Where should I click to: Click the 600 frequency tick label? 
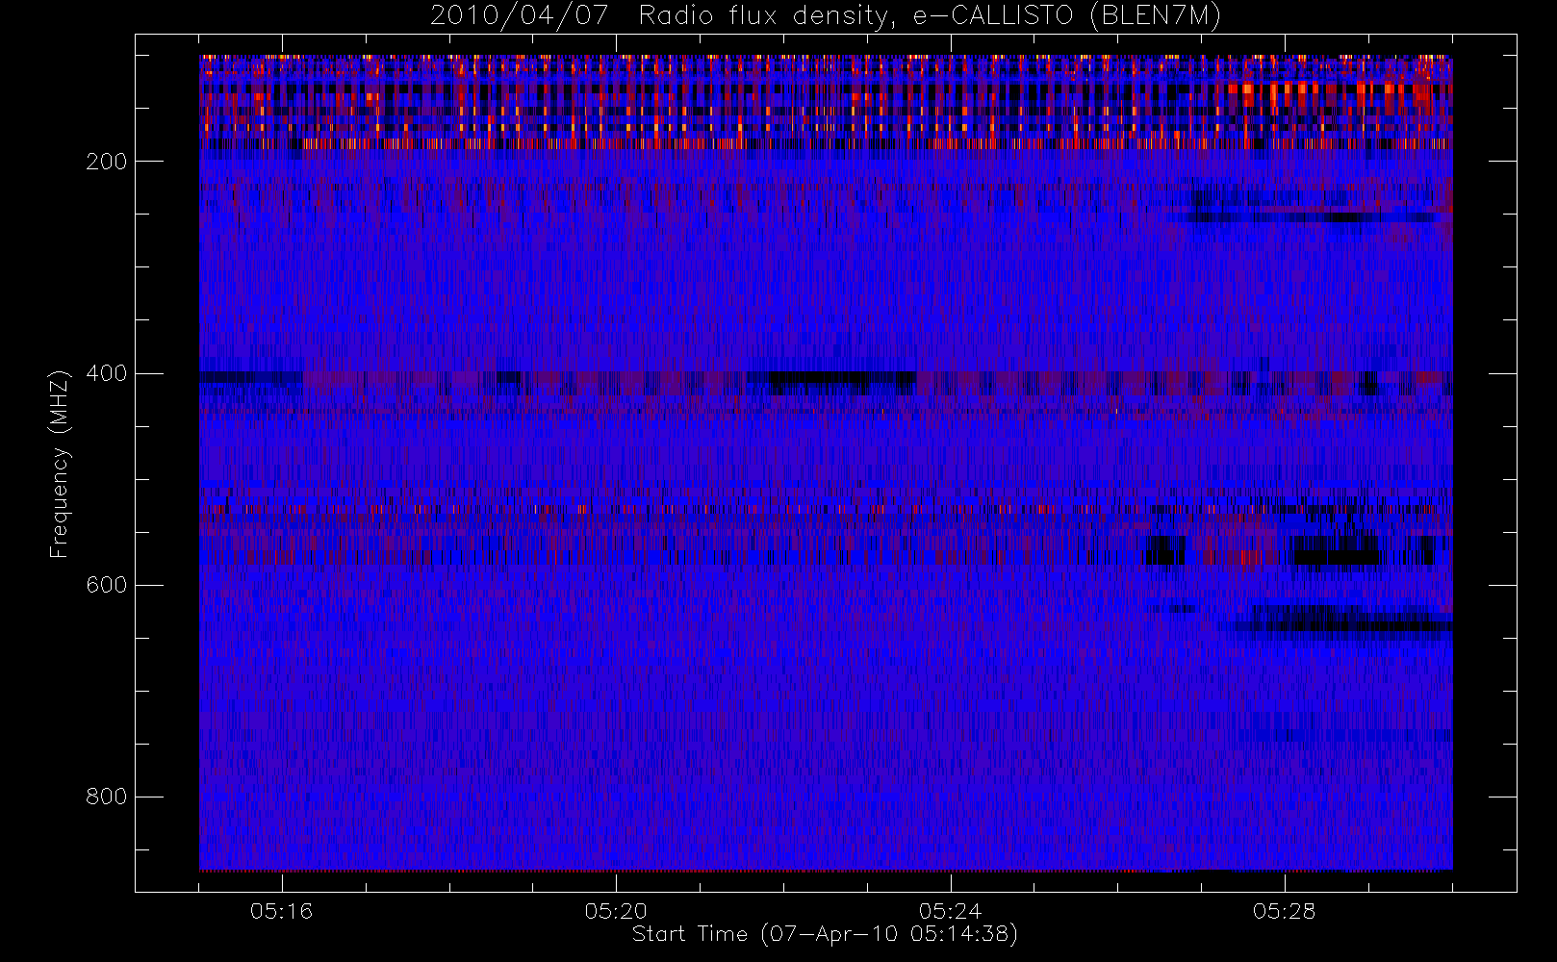(107, 585)
